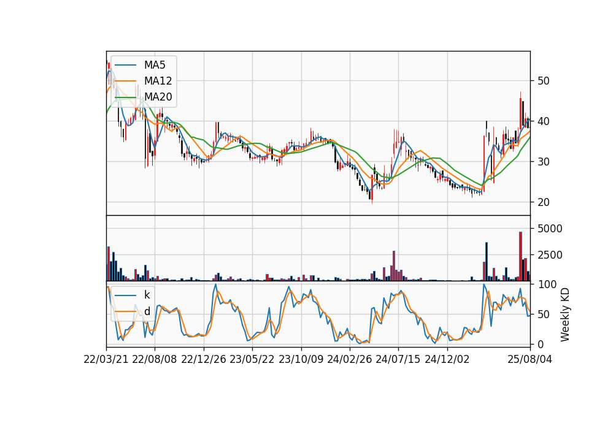Click the KD axis value 0
The width and height of the screenshot is (589, 423).
click(x=540, y=344)
